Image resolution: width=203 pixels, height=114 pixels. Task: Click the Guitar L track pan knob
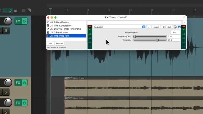(x=8, y=83)
